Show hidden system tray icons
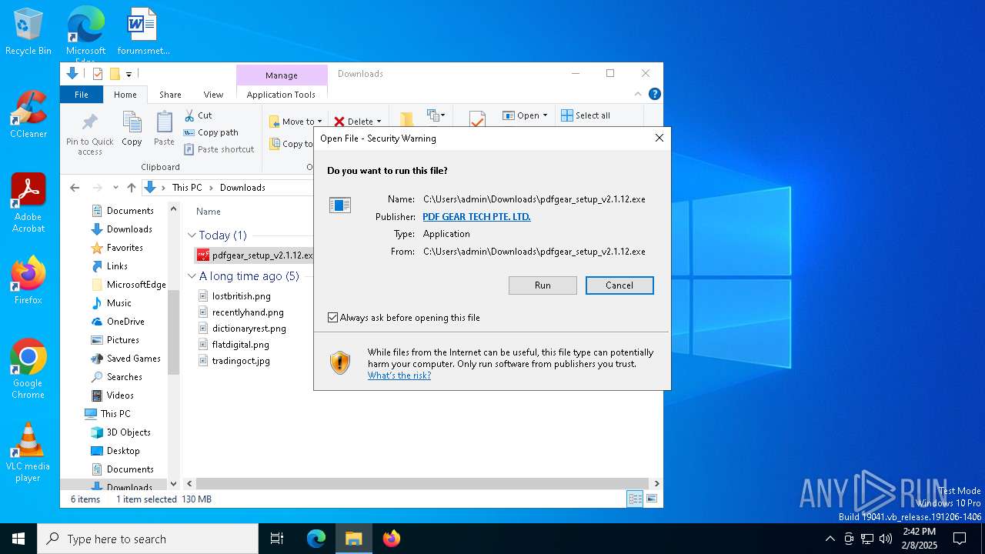985x554 pixels. click(830, 539)
